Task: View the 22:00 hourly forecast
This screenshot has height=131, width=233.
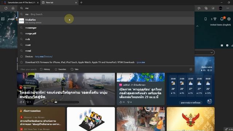Action: coord(190,86)
